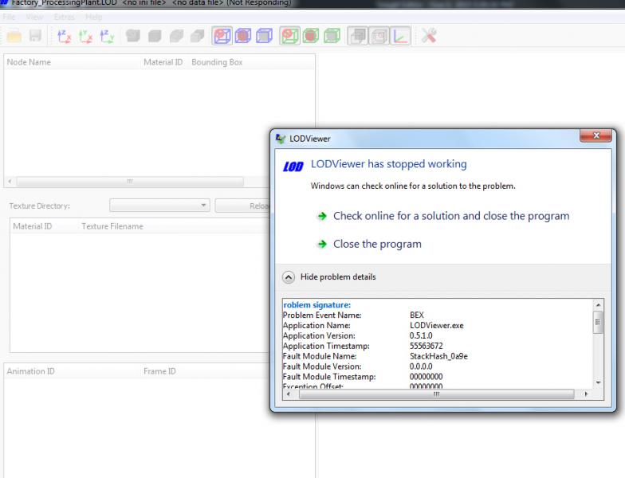The image size is (625, 478).
Task: Select the 'BEX' problem event value
Action: 416,315
